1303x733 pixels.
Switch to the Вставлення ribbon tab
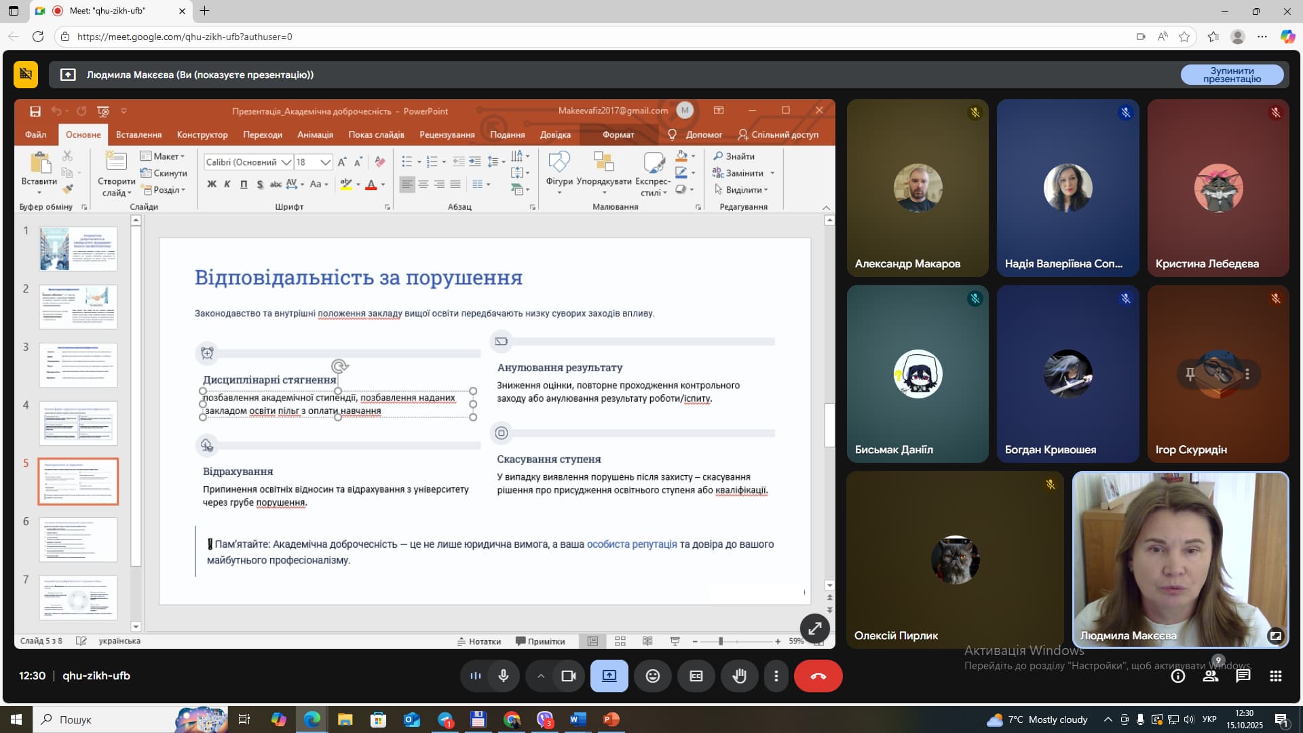[138, 134]
